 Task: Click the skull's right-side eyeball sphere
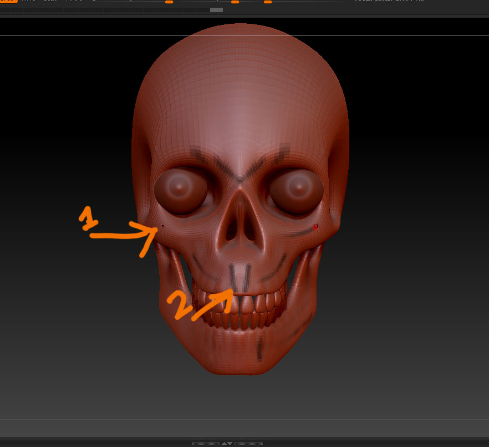coord(297,190)
